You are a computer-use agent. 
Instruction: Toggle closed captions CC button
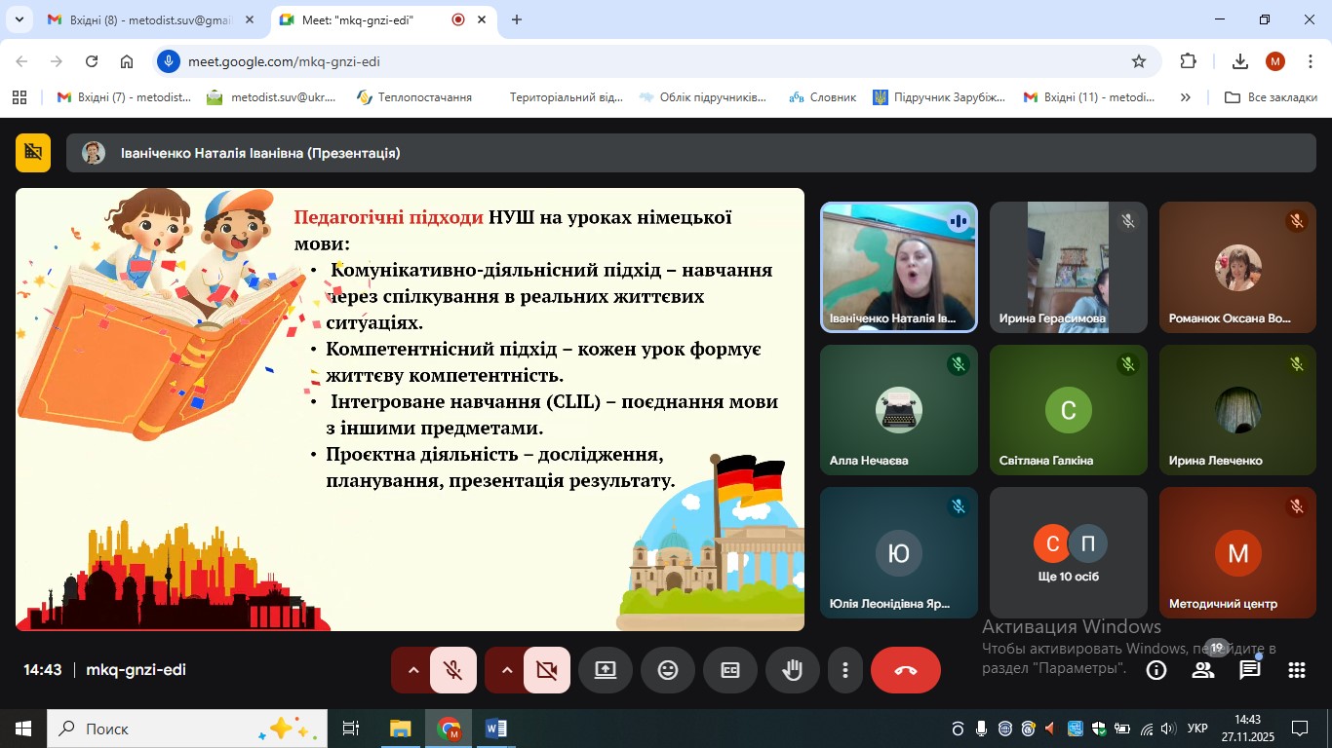coord(730,670)
